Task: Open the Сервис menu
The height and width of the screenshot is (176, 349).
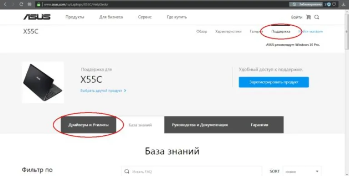Action: coord(145,17)
